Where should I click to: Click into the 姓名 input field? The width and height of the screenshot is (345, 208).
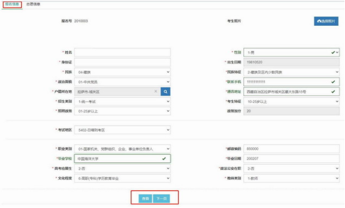click(122, 53)
